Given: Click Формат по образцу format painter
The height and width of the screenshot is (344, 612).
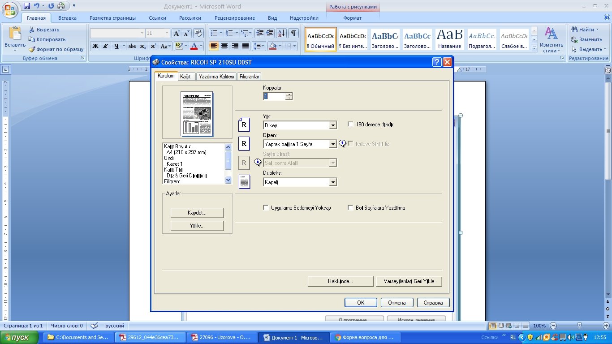Looking at the screenshot, I should point(56,49).
